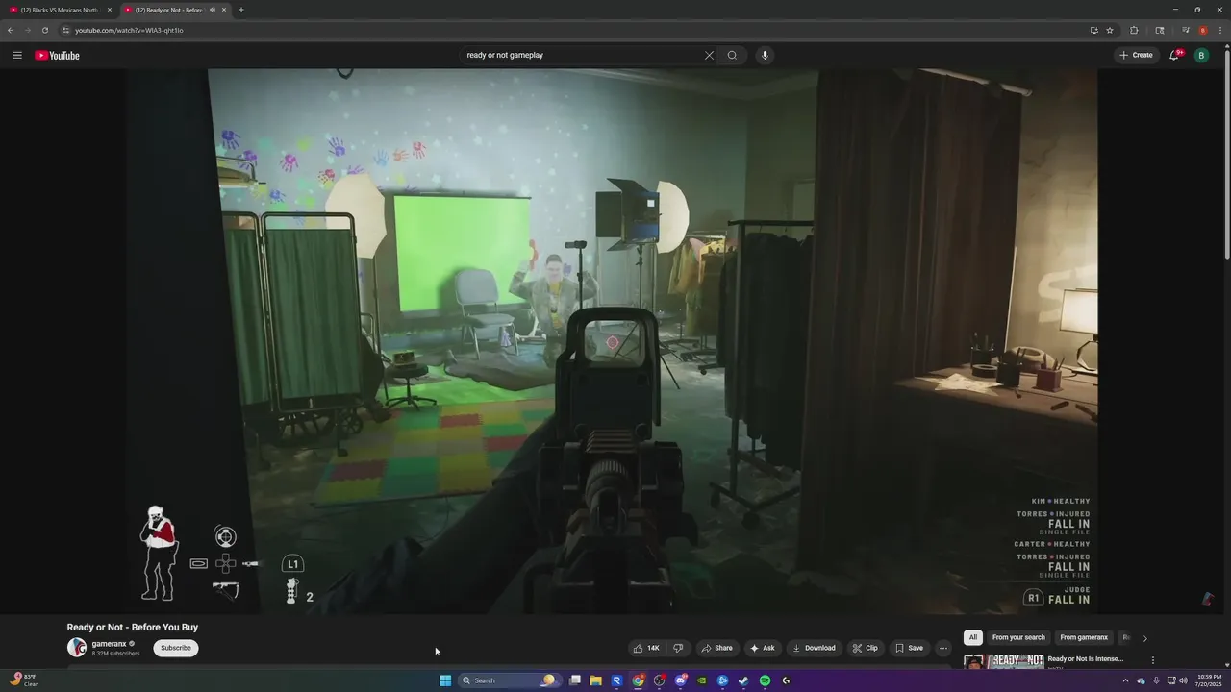Open Logitech G Hub from taskbar

786,680
